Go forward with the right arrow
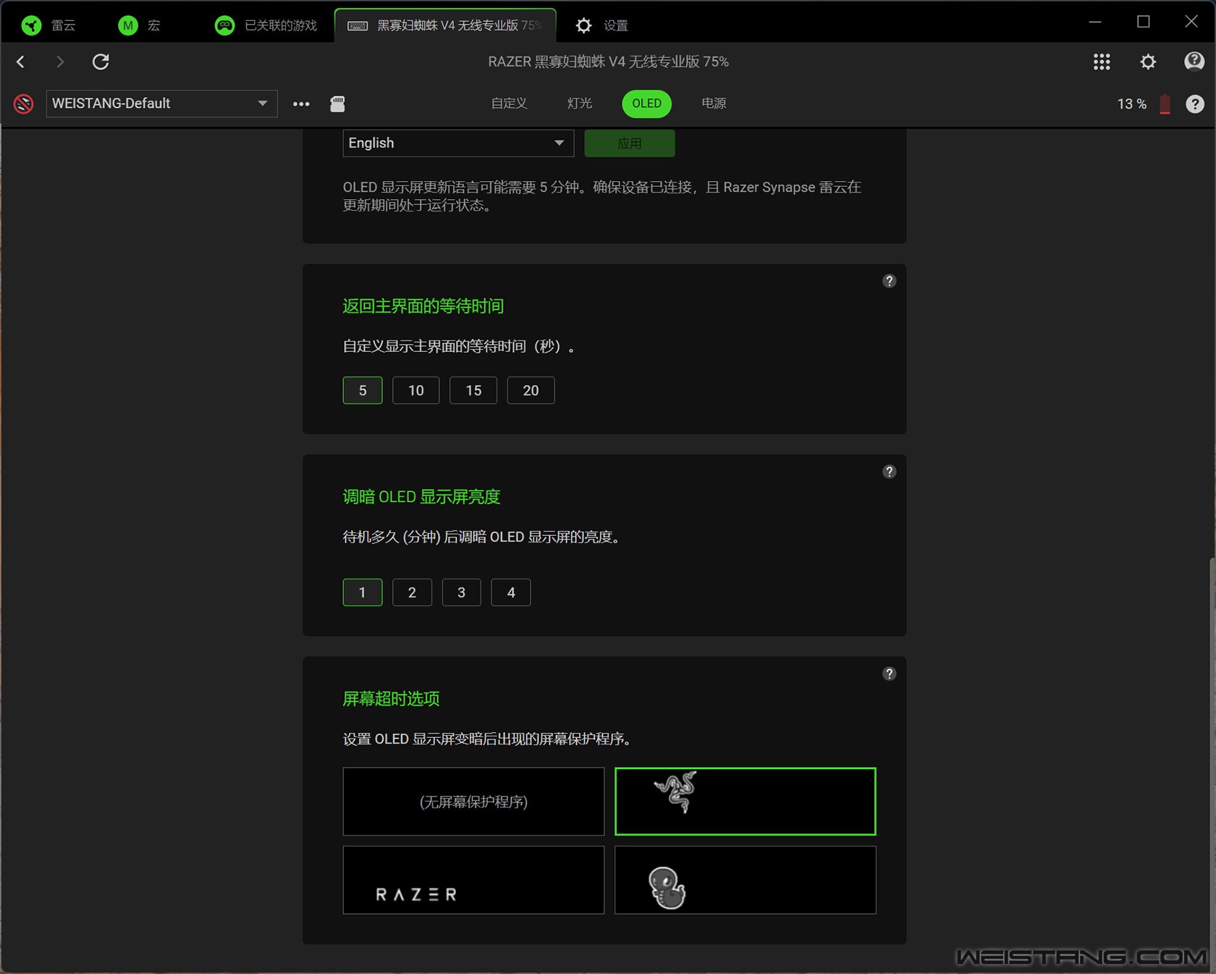 coord(60,62)
